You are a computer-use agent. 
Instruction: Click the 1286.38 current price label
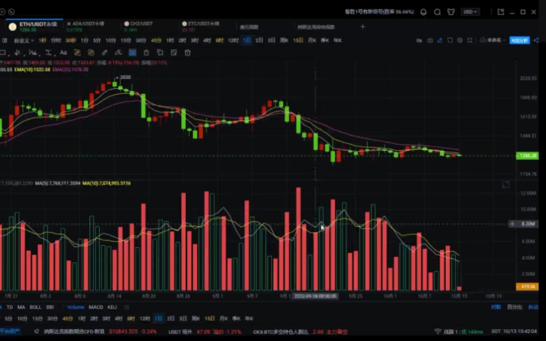pyautogui.click(x=527, y=156)
